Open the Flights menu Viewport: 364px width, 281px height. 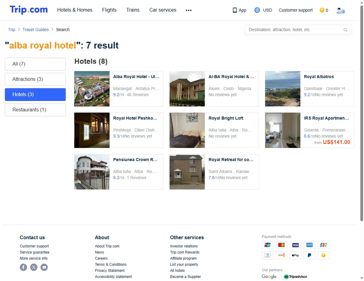tap(109, 10)
